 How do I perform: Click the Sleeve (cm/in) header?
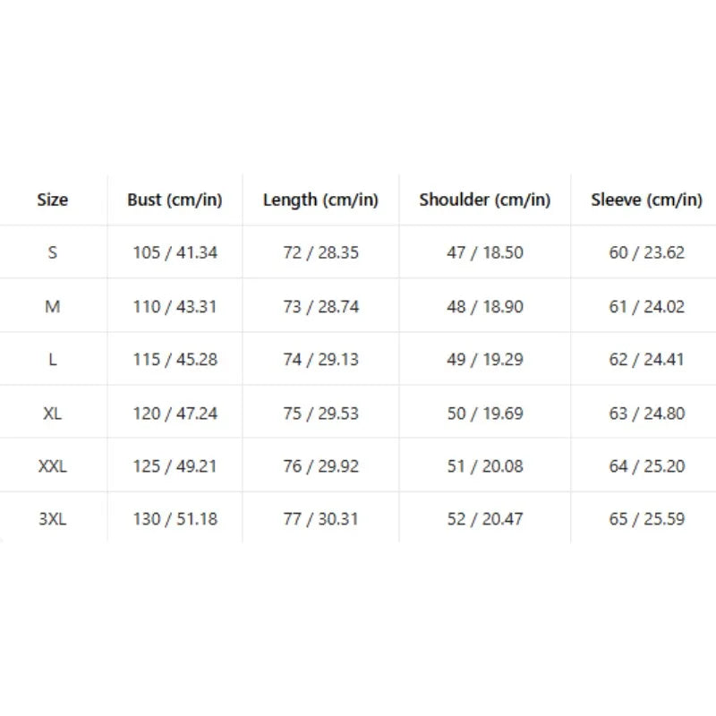click(x=646, y=200)
